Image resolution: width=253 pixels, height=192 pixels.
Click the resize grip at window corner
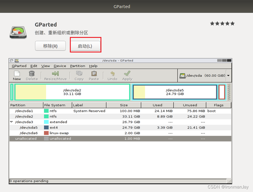(x=229, y=181)
